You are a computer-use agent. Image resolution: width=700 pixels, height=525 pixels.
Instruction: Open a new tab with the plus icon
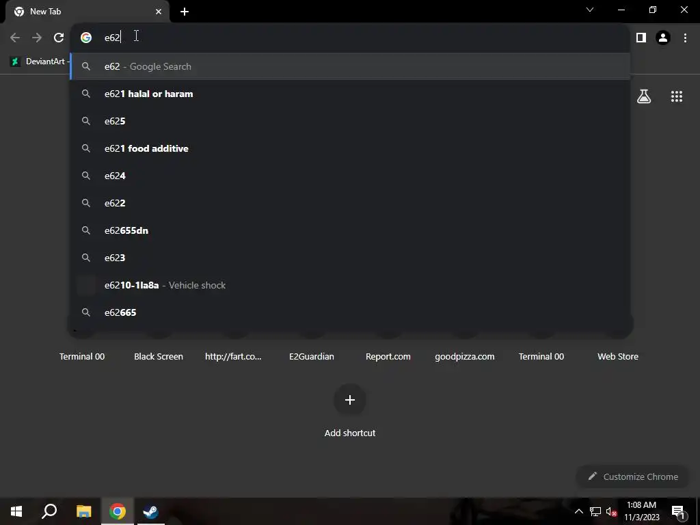click(185, 12)
